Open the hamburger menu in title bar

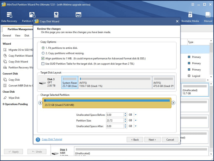click(193, 5)
